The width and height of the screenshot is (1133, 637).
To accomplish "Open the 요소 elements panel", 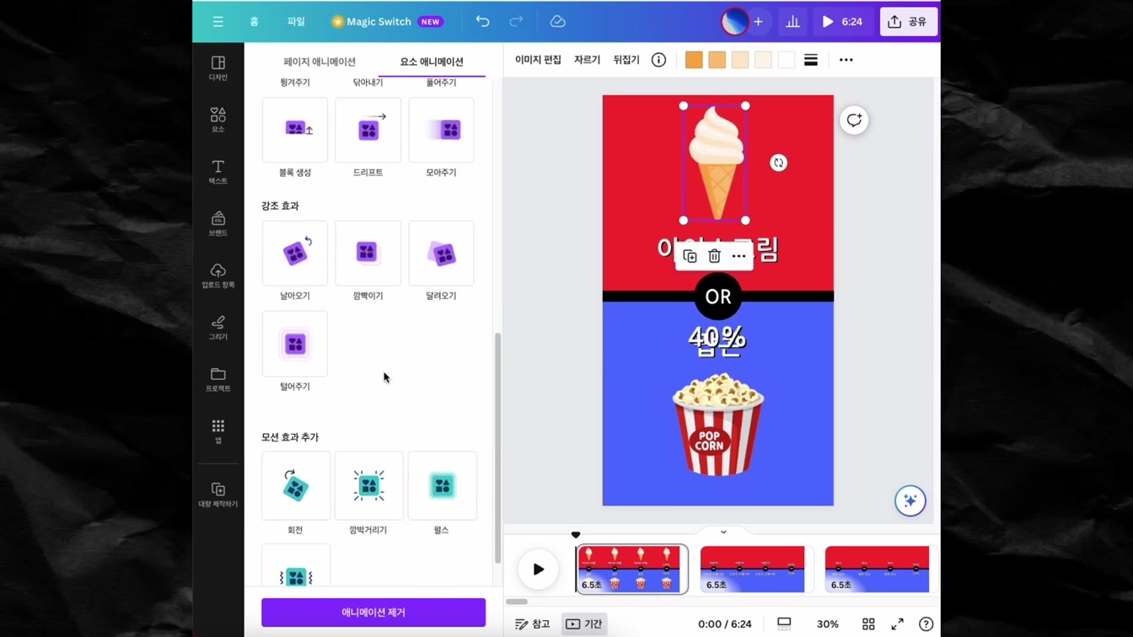I will tap(218, 120).
